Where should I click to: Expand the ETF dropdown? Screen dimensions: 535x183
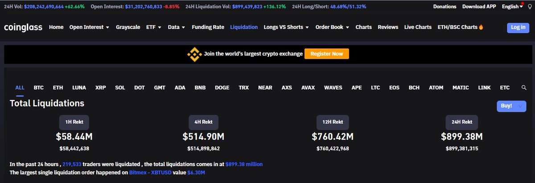154,27
